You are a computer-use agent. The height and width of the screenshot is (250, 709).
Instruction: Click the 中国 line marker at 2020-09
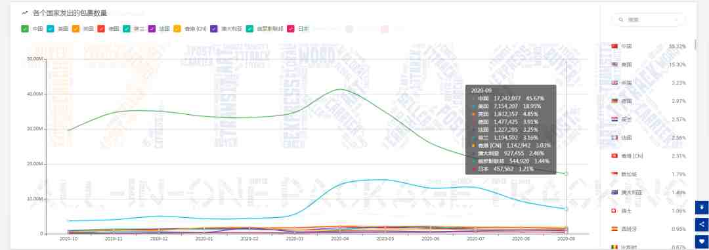coord(566,174)
